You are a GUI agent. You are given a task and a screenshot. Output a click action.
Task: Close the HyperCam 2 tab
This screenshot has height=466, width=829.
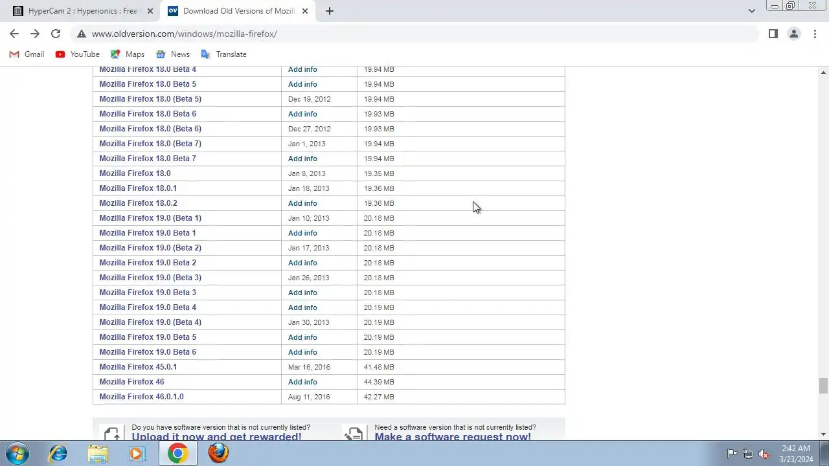(150, 11)
